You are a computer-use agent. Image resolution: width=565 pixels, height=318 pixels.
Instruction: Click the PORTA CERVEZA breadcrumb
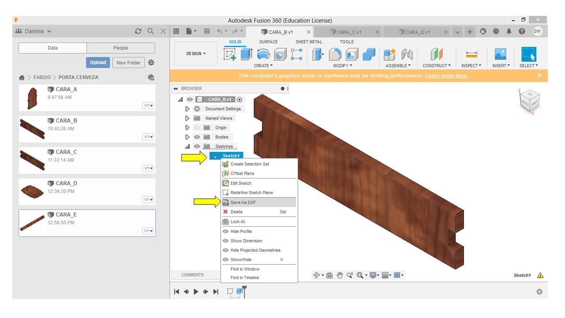pyautogui.click(x=79, y=77)
